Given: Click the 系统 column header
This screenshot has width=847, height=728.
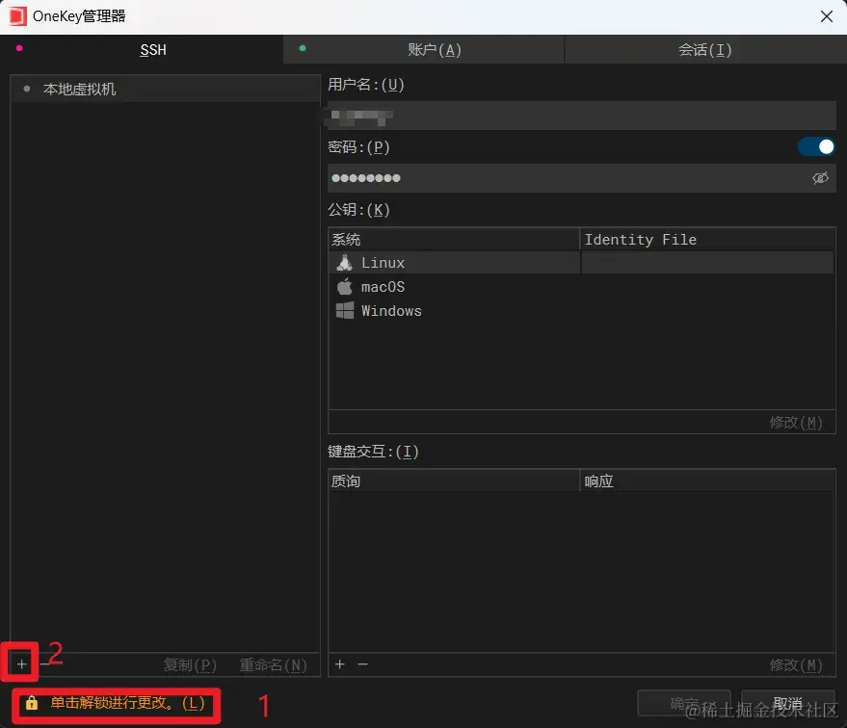Looking at the screenshot, I should pos(454,239).
